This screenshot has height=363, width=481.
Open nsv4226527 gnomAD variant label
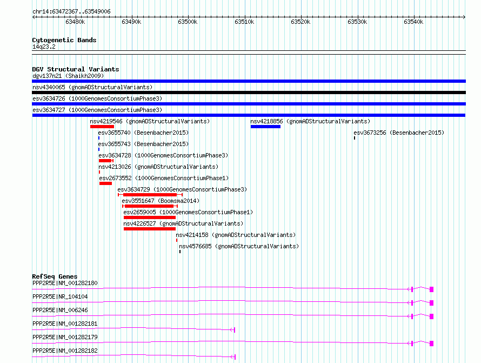pyautogui.click(x=183, y=223)
